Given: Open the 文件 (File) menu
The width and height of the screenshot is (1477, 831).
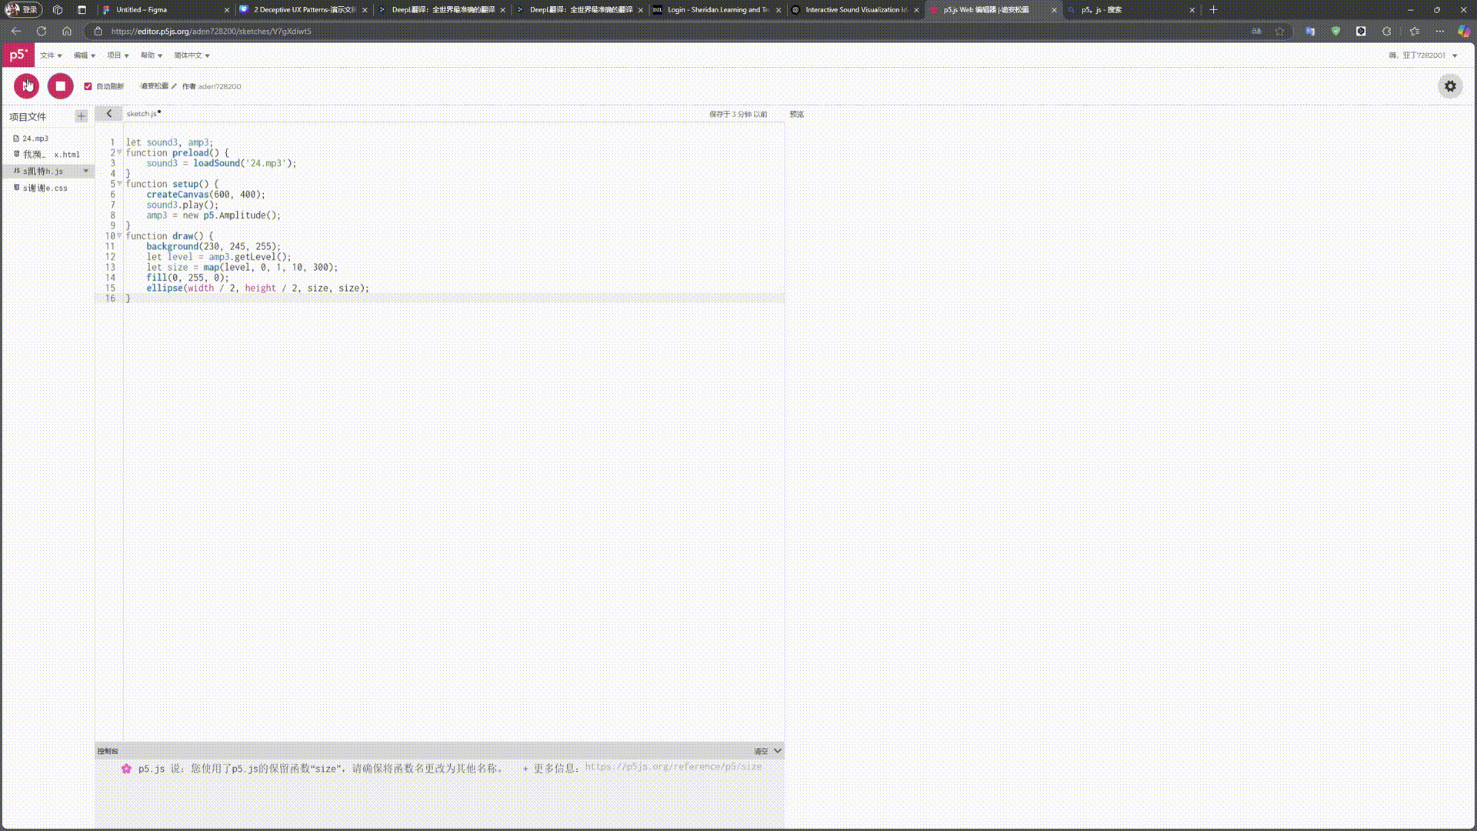Looking at the screenshot, I should pyautogui.click(x=51, y=55).
